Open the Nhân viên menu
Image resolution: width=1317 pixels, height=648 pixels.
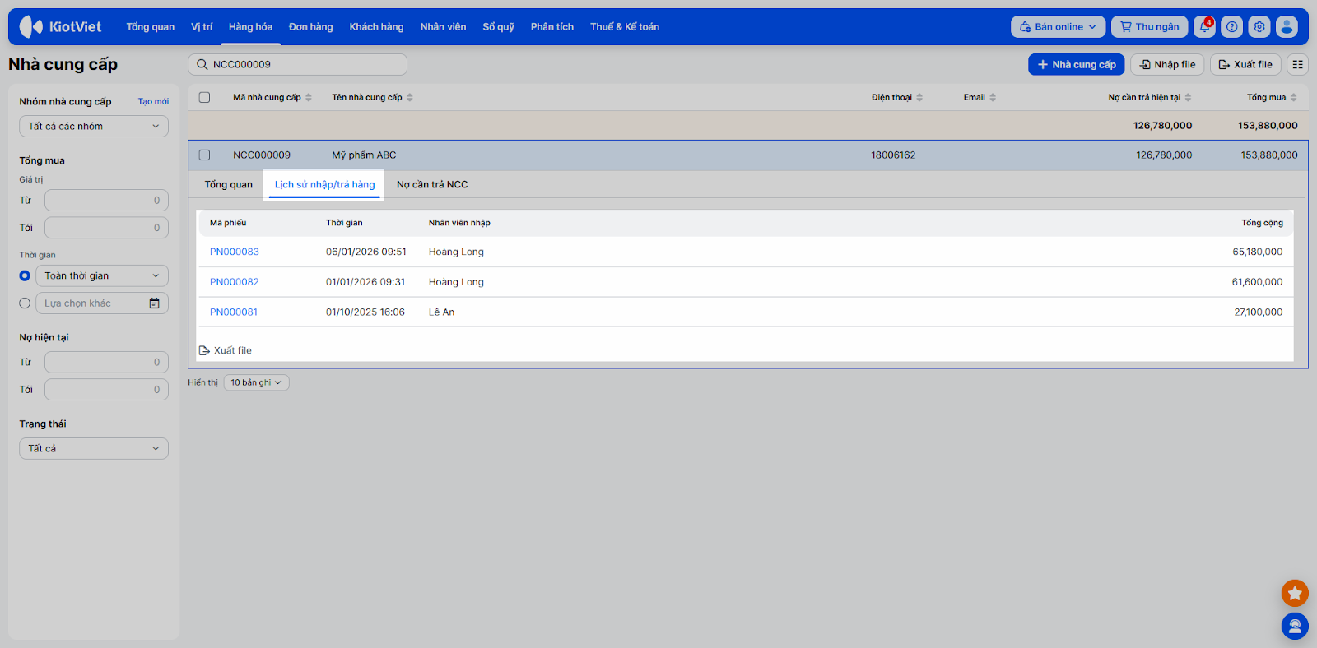(x=443, y=26)
